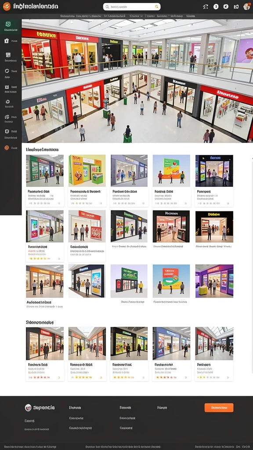Click the orange site logo in header
This screenshot has height=450, width=253.
click(6, 6)
